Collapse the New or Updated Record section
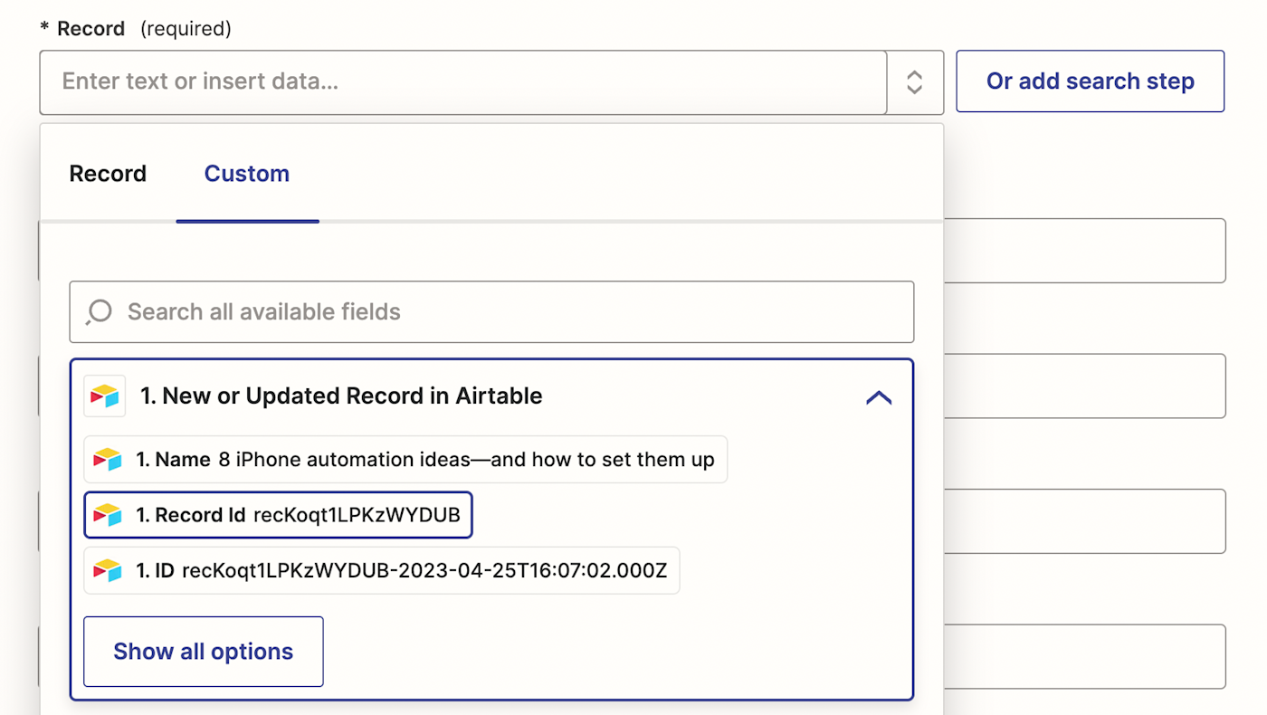1267x715 pixels. point(879,396)
